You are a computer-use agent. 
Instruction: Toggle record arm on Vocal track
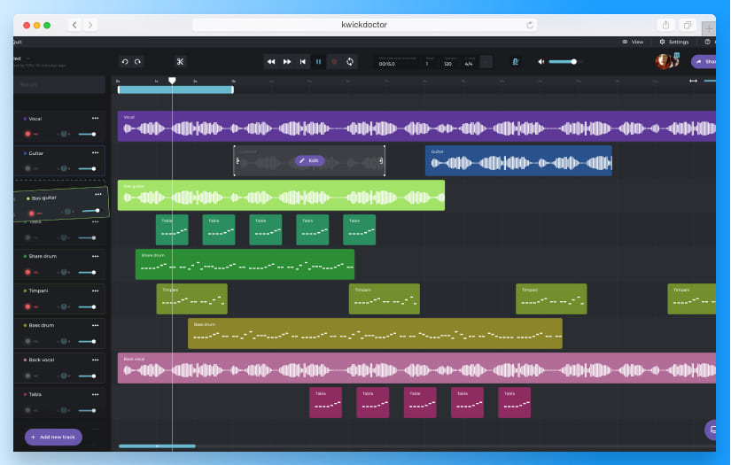point(28,134)
